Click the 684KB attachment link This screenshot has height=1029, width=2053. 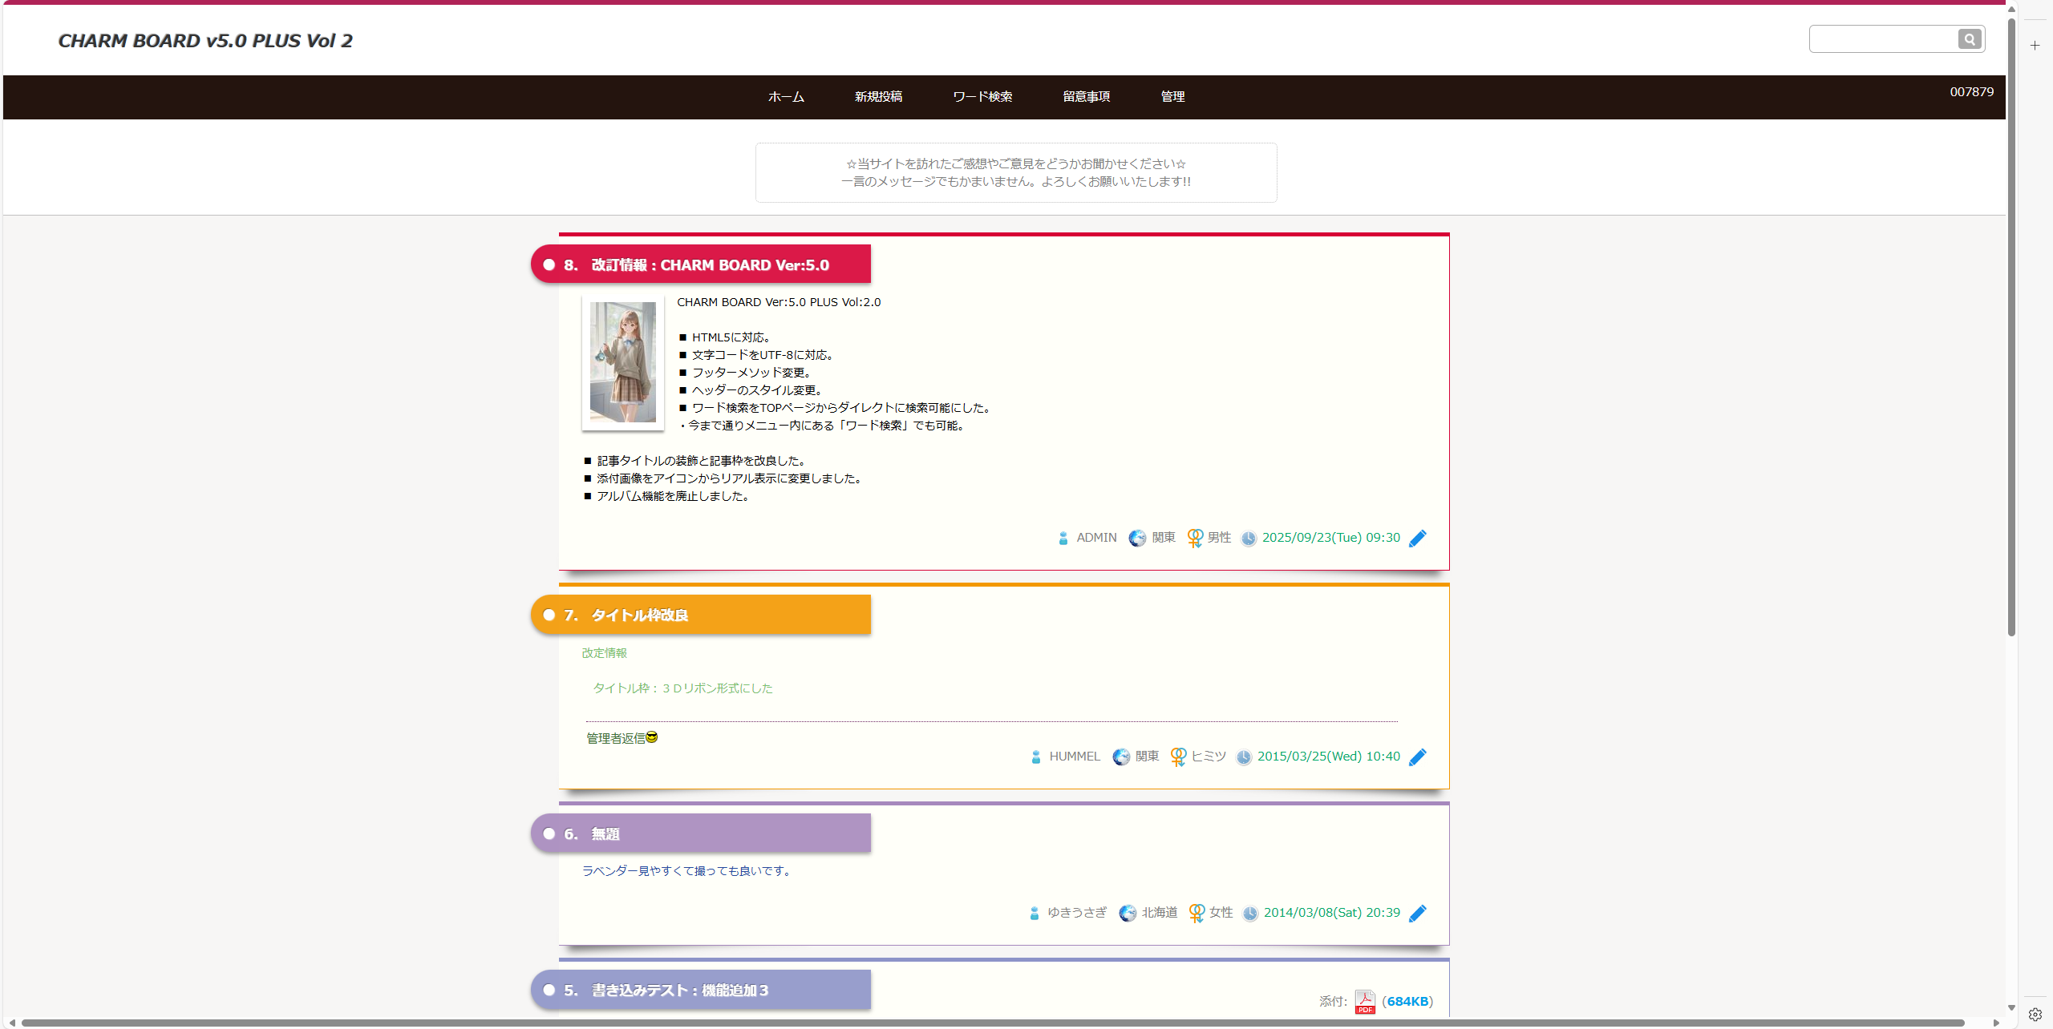pyautogui.click(x=1407, y=1001)
